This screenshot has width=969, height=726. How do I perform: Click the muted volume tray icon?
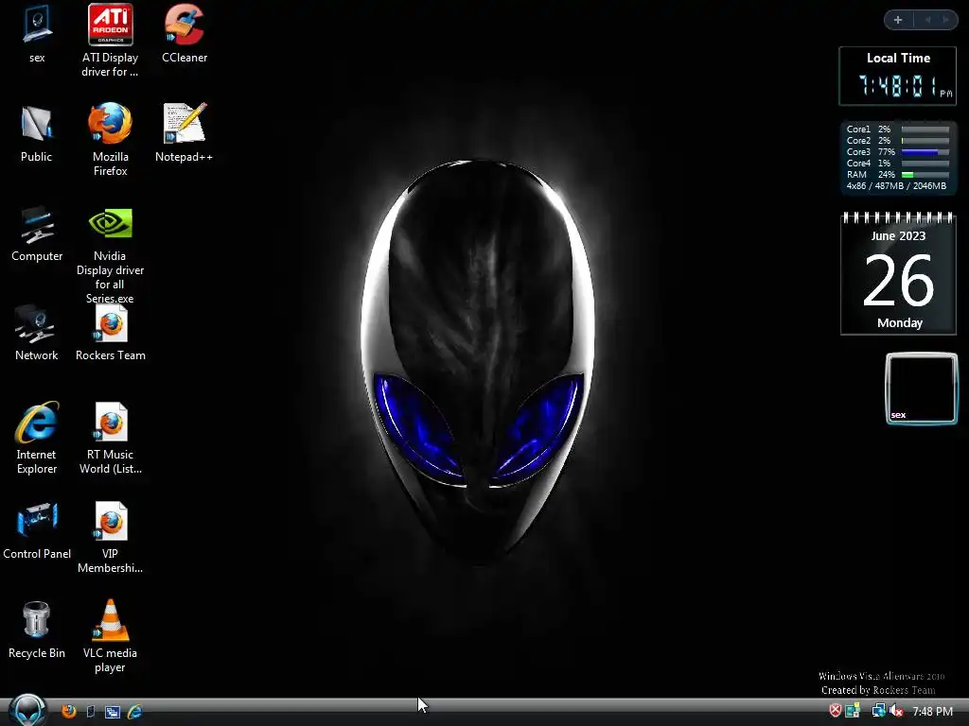(897, 711)
